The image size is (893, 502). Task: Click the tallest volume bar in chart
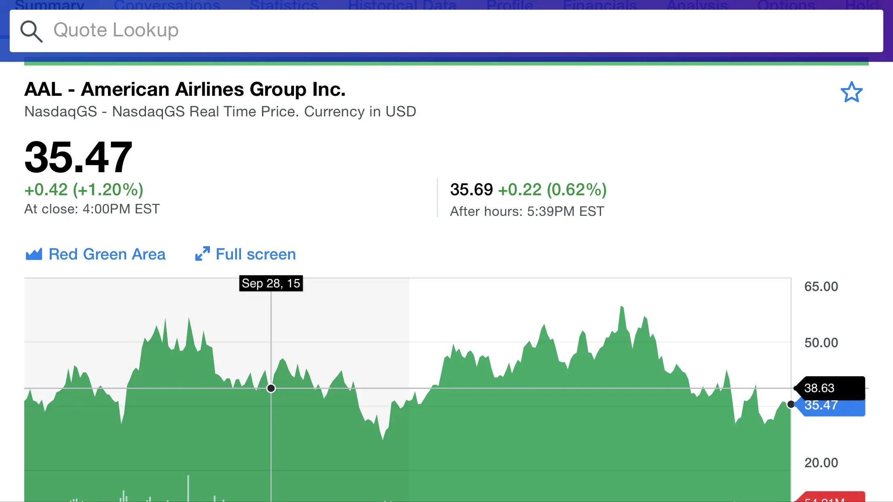[188, 488]
